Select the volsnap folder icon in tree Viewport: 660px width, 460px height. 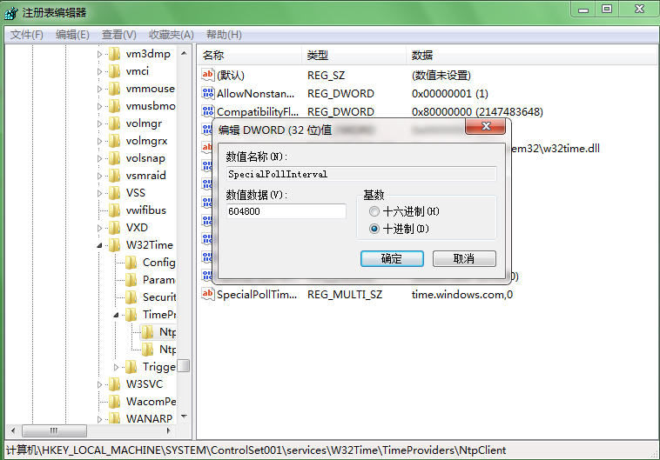(115, 158)
